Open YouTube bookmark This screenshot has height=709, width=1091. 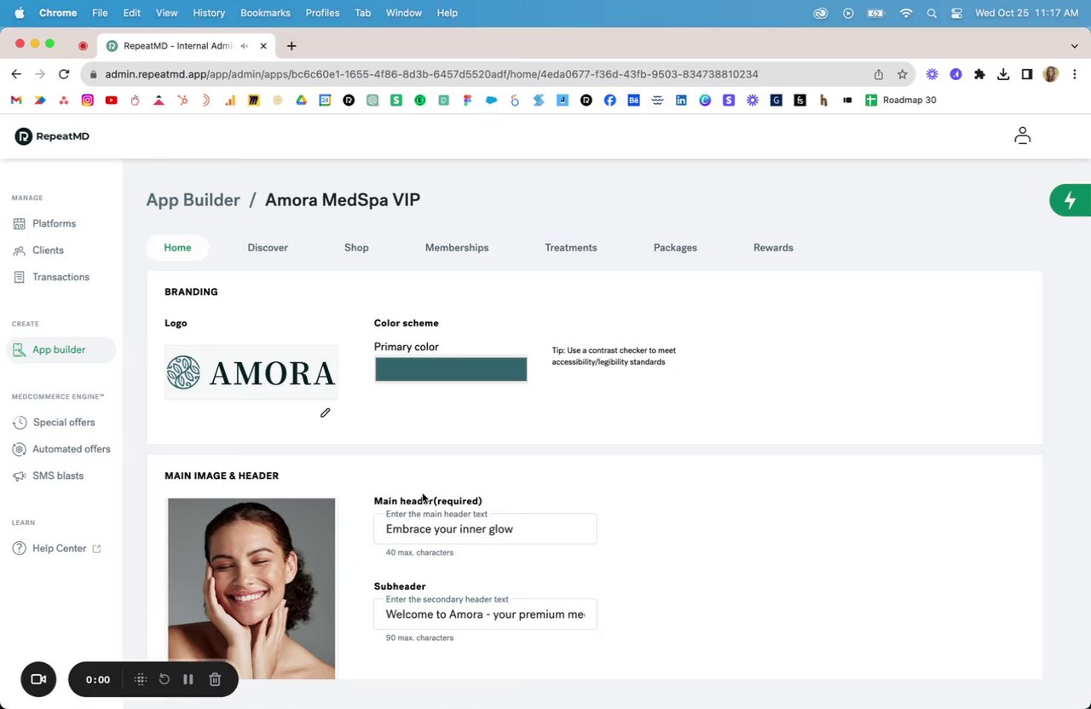[111, 100]
